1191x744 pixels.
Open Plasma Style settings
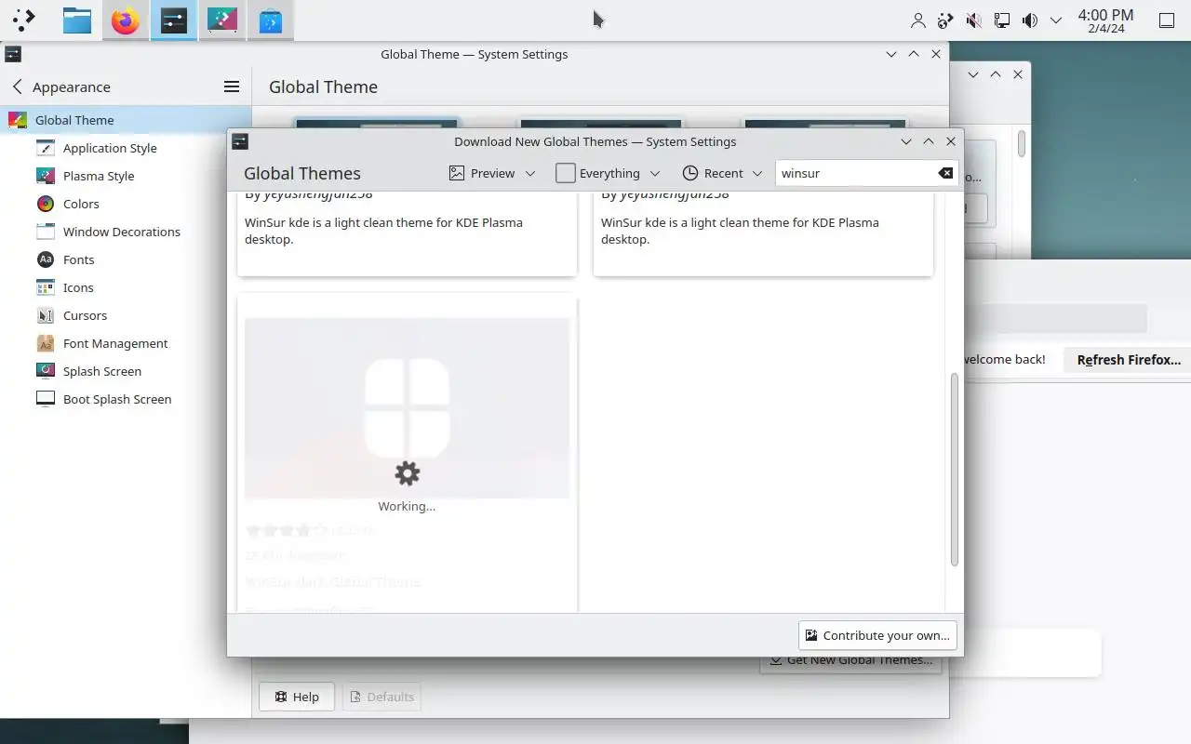(126, 176)
